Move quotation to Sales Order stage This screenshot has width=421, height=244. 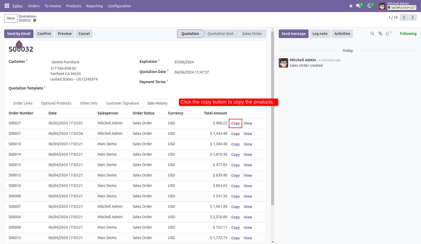pyautogui.click(x=252, y=34)
